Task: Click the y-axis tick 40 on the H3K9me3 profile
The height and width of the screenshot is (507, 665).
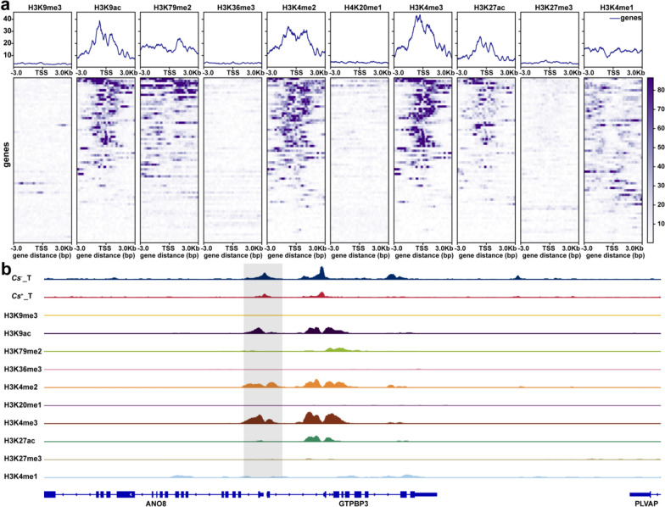Action: (x=7, y=19)
